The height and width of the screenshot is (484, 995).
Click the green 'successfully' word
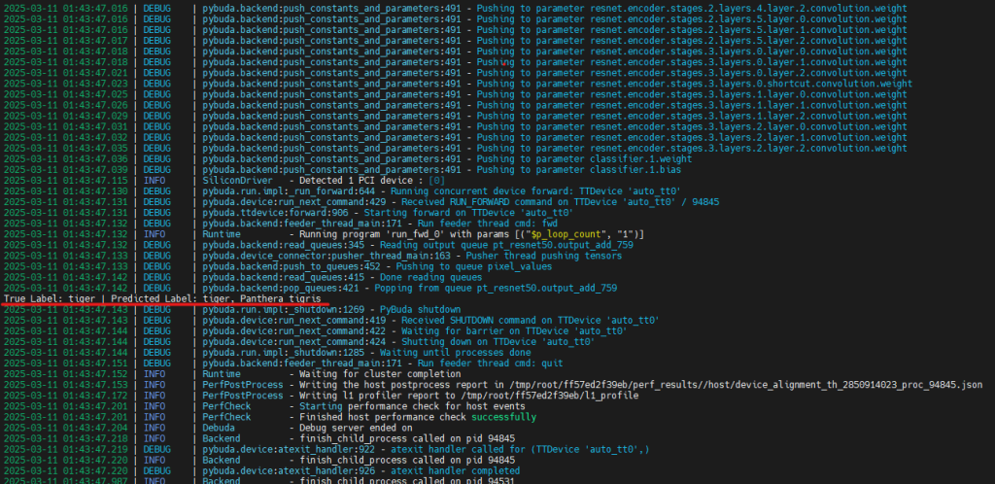(x=504, y=417)
